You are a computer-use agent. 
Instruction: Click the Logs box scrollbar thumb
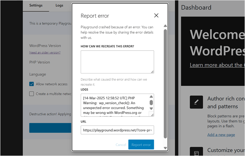[151, 103]
